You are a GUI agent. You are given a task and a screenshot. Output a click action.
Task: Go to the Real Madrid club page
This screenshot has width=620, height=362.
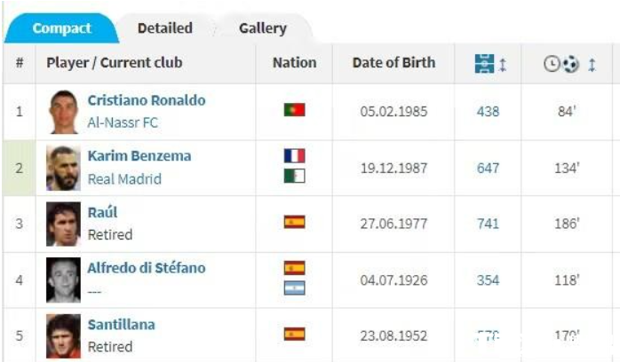(124, 178)
